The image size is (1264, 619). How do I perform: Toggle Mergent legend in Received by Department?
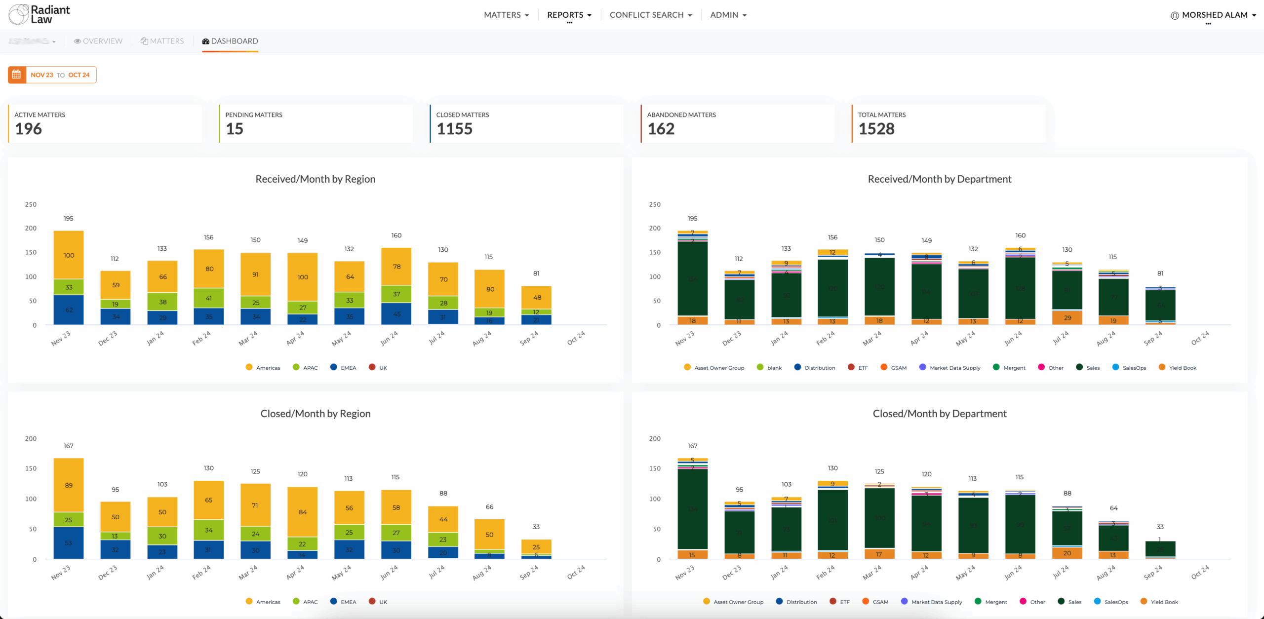click(x=1009, y=368)
